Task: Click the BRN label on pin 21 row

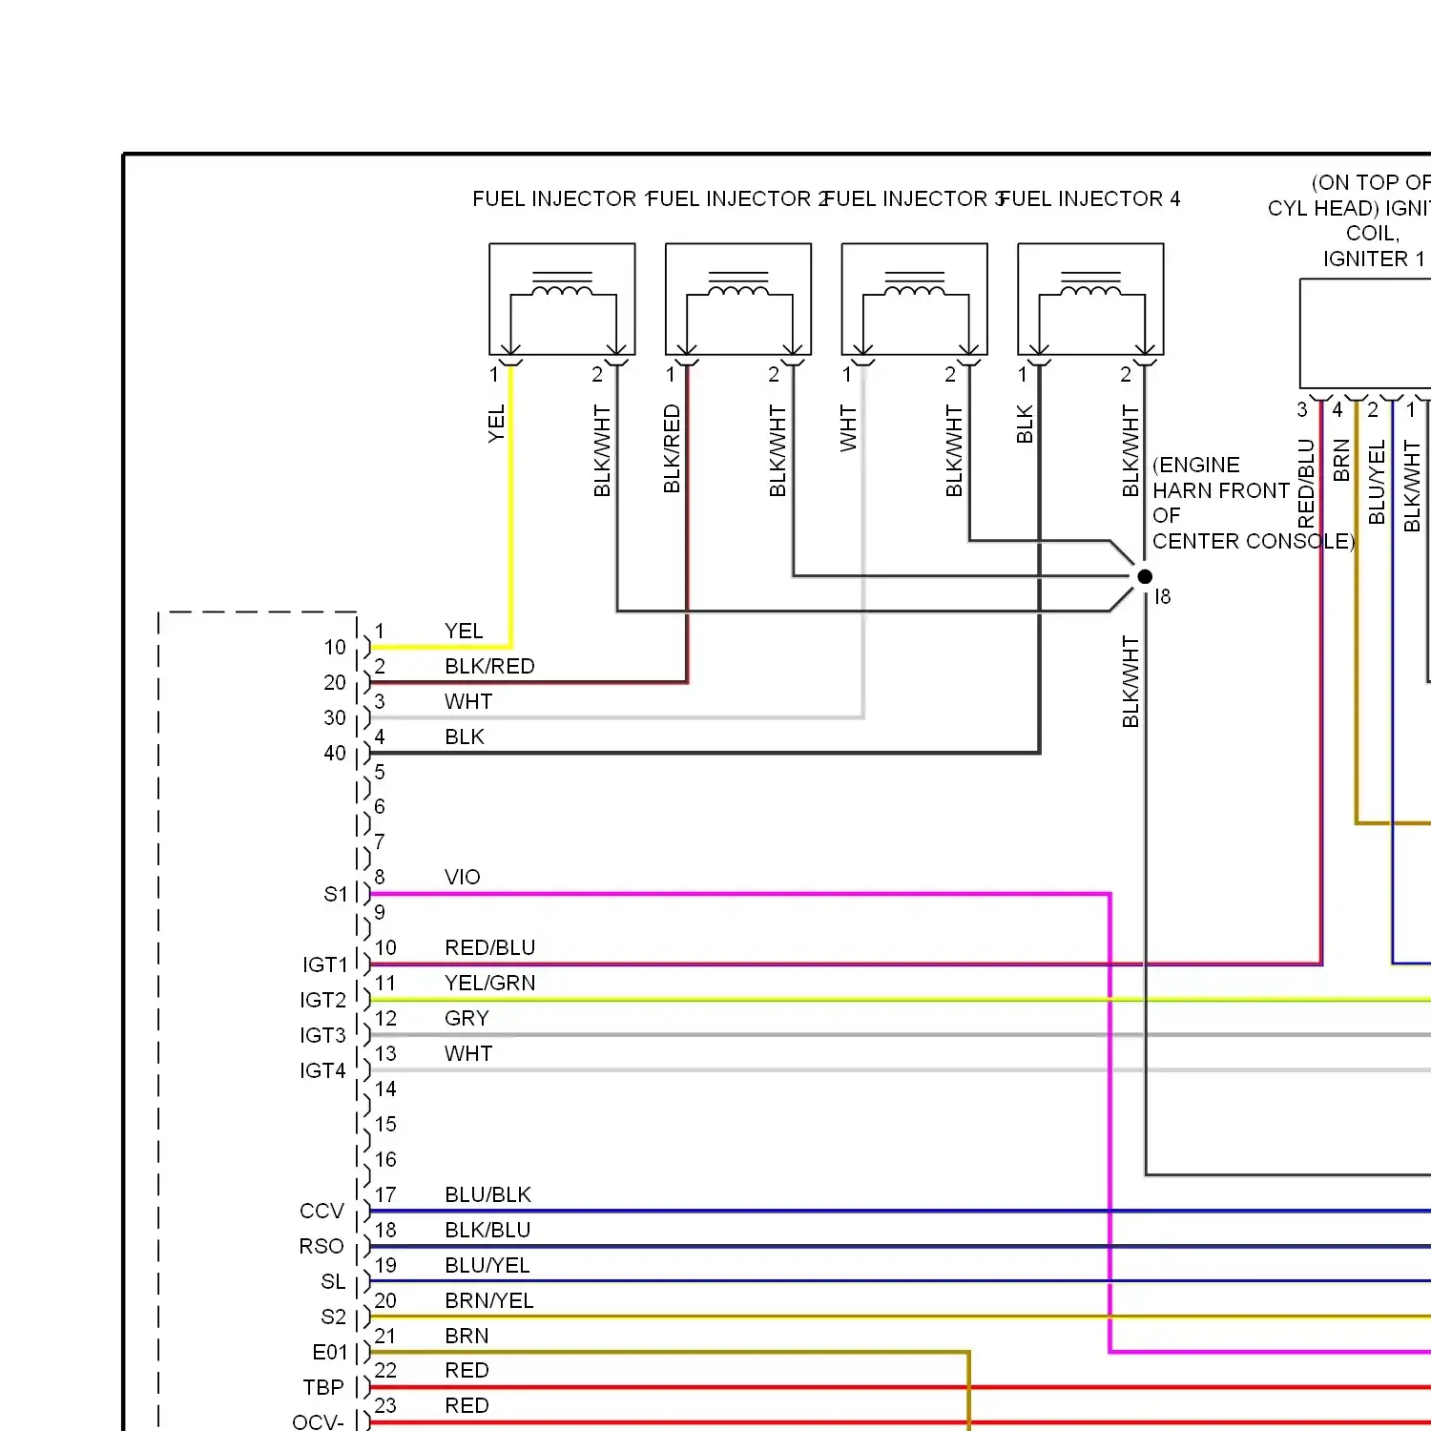Action: click(x=467, y=1336)
